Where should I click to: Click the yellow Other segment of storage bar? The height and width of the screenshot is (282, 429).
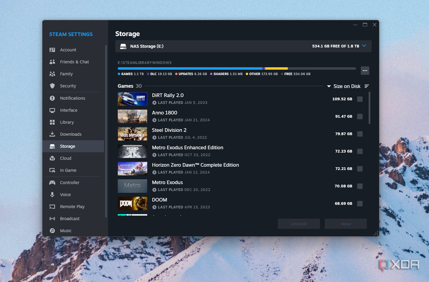pos(276,68)
